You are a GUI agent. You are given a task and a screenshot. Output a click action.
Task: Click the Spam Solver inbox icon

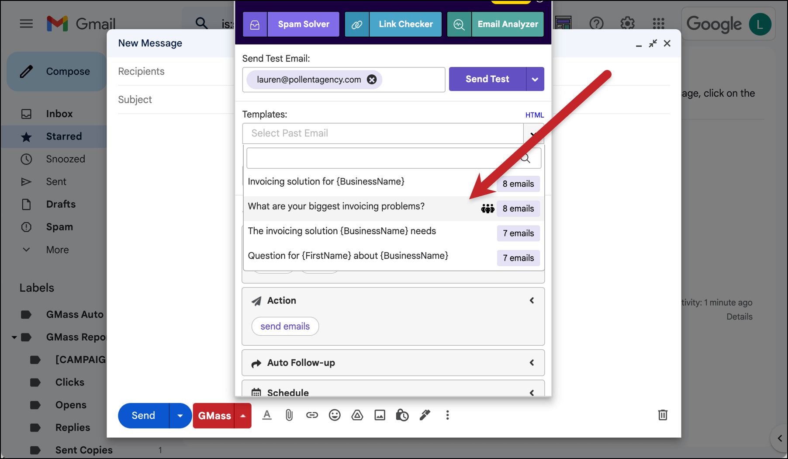pyautogui.click(x=255, y=24)
